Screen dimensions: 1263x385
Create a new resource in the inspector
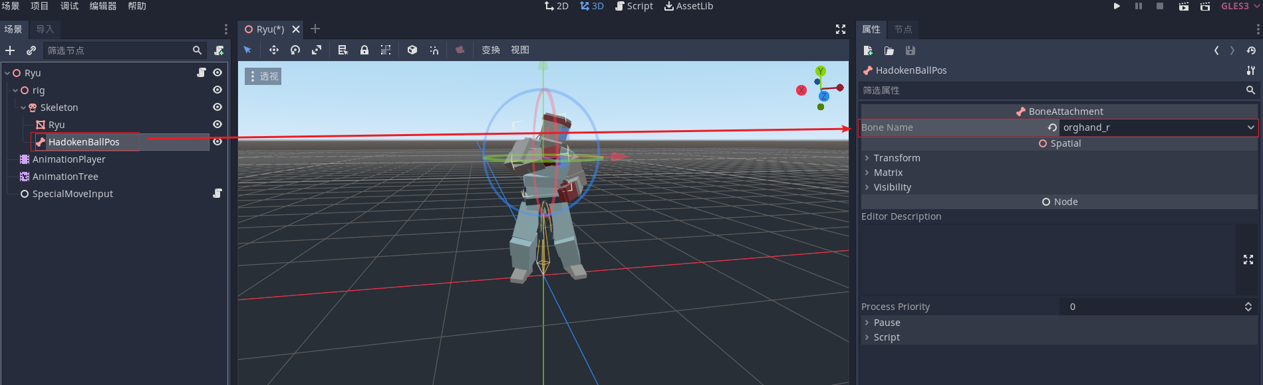pos(868,50)
